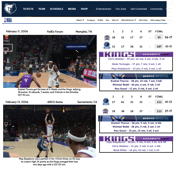
Task: Open Get Connected link
Action: coord(139,9)
